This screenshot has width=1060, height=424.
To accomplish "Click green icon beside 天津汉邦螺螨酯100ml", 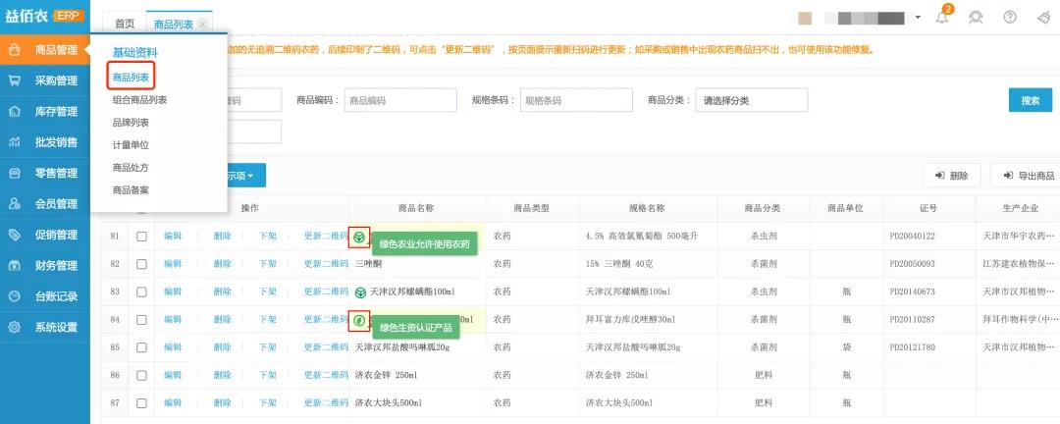I will coord(360,291).
